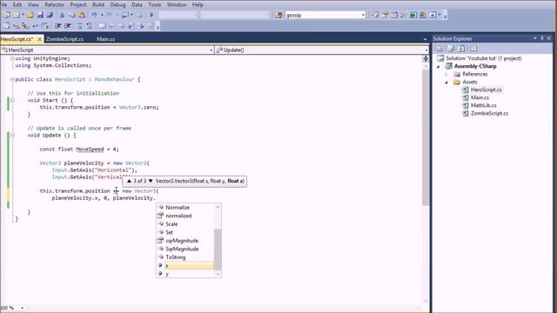Collapse the Assets folder node

[446, 82]
